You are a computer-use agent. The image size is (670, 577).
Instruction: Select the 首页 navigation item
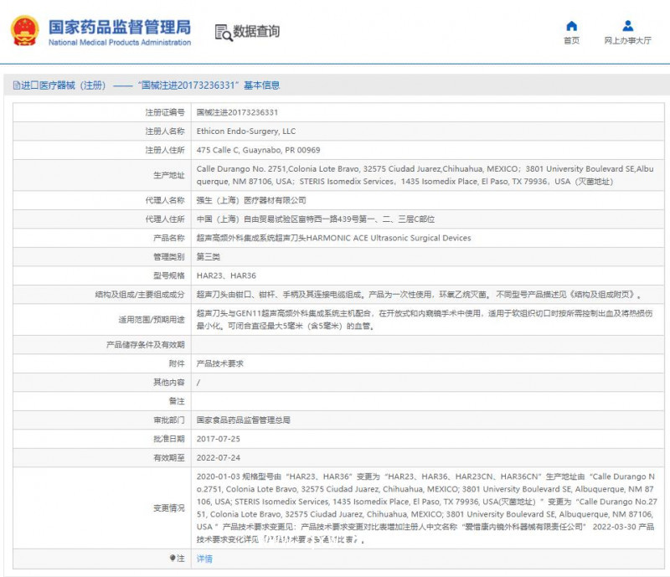570,40
